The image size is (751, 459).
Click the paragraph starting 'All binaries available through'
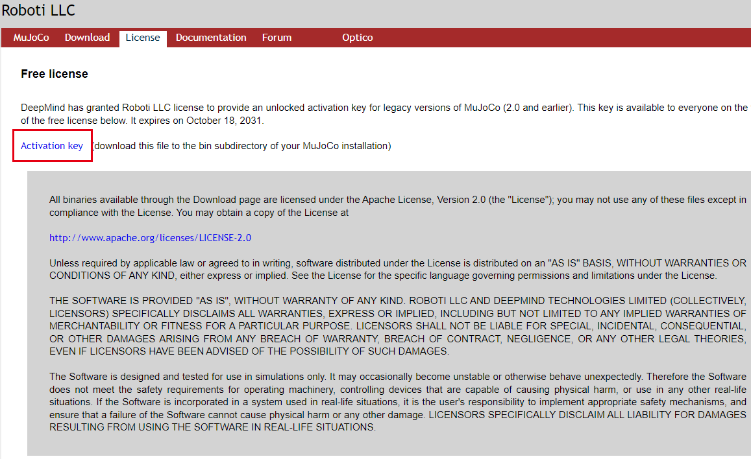point(397,206)
